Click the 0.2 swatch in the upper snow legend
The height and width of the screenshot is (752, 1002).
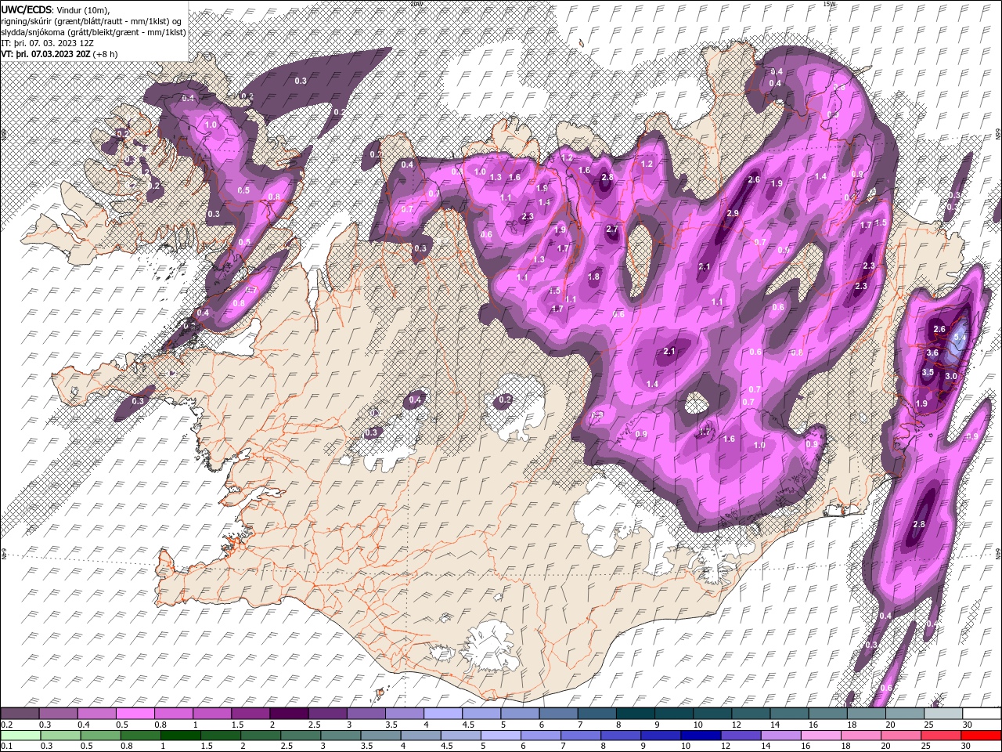point(20,714)
